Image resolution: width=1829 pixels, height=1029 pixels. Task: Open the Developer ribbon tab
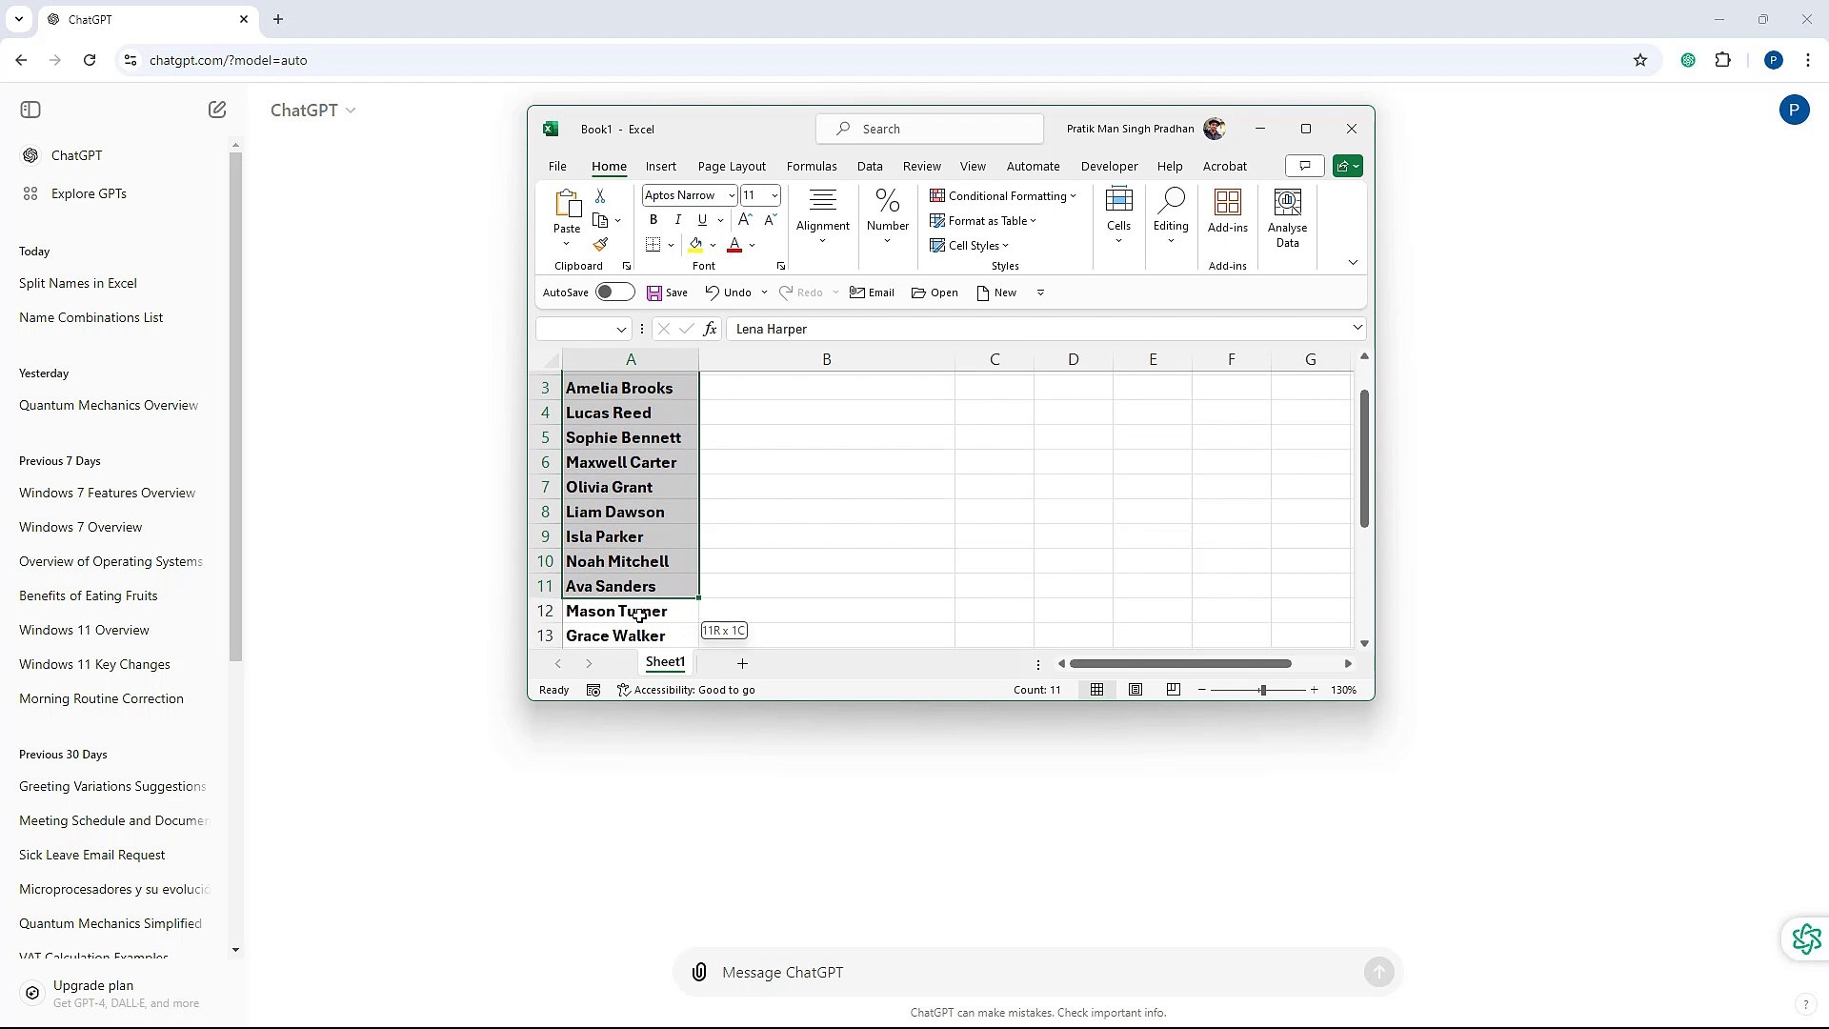1110,166
